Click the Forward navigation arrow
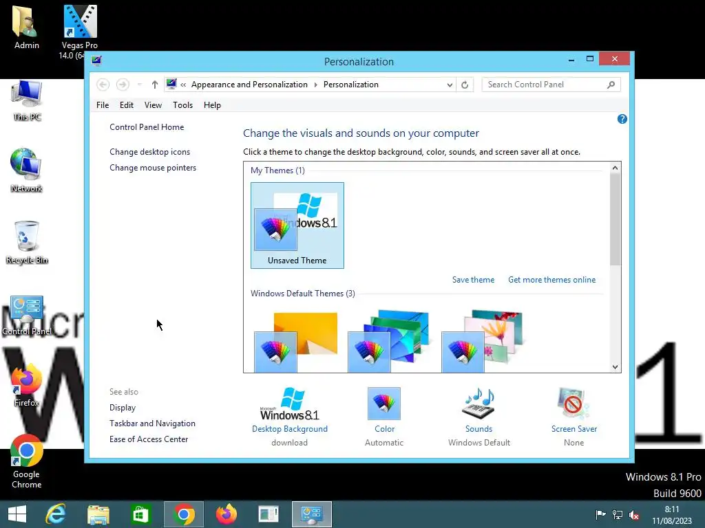The image size is (705, 528). [x=123, y=85]
